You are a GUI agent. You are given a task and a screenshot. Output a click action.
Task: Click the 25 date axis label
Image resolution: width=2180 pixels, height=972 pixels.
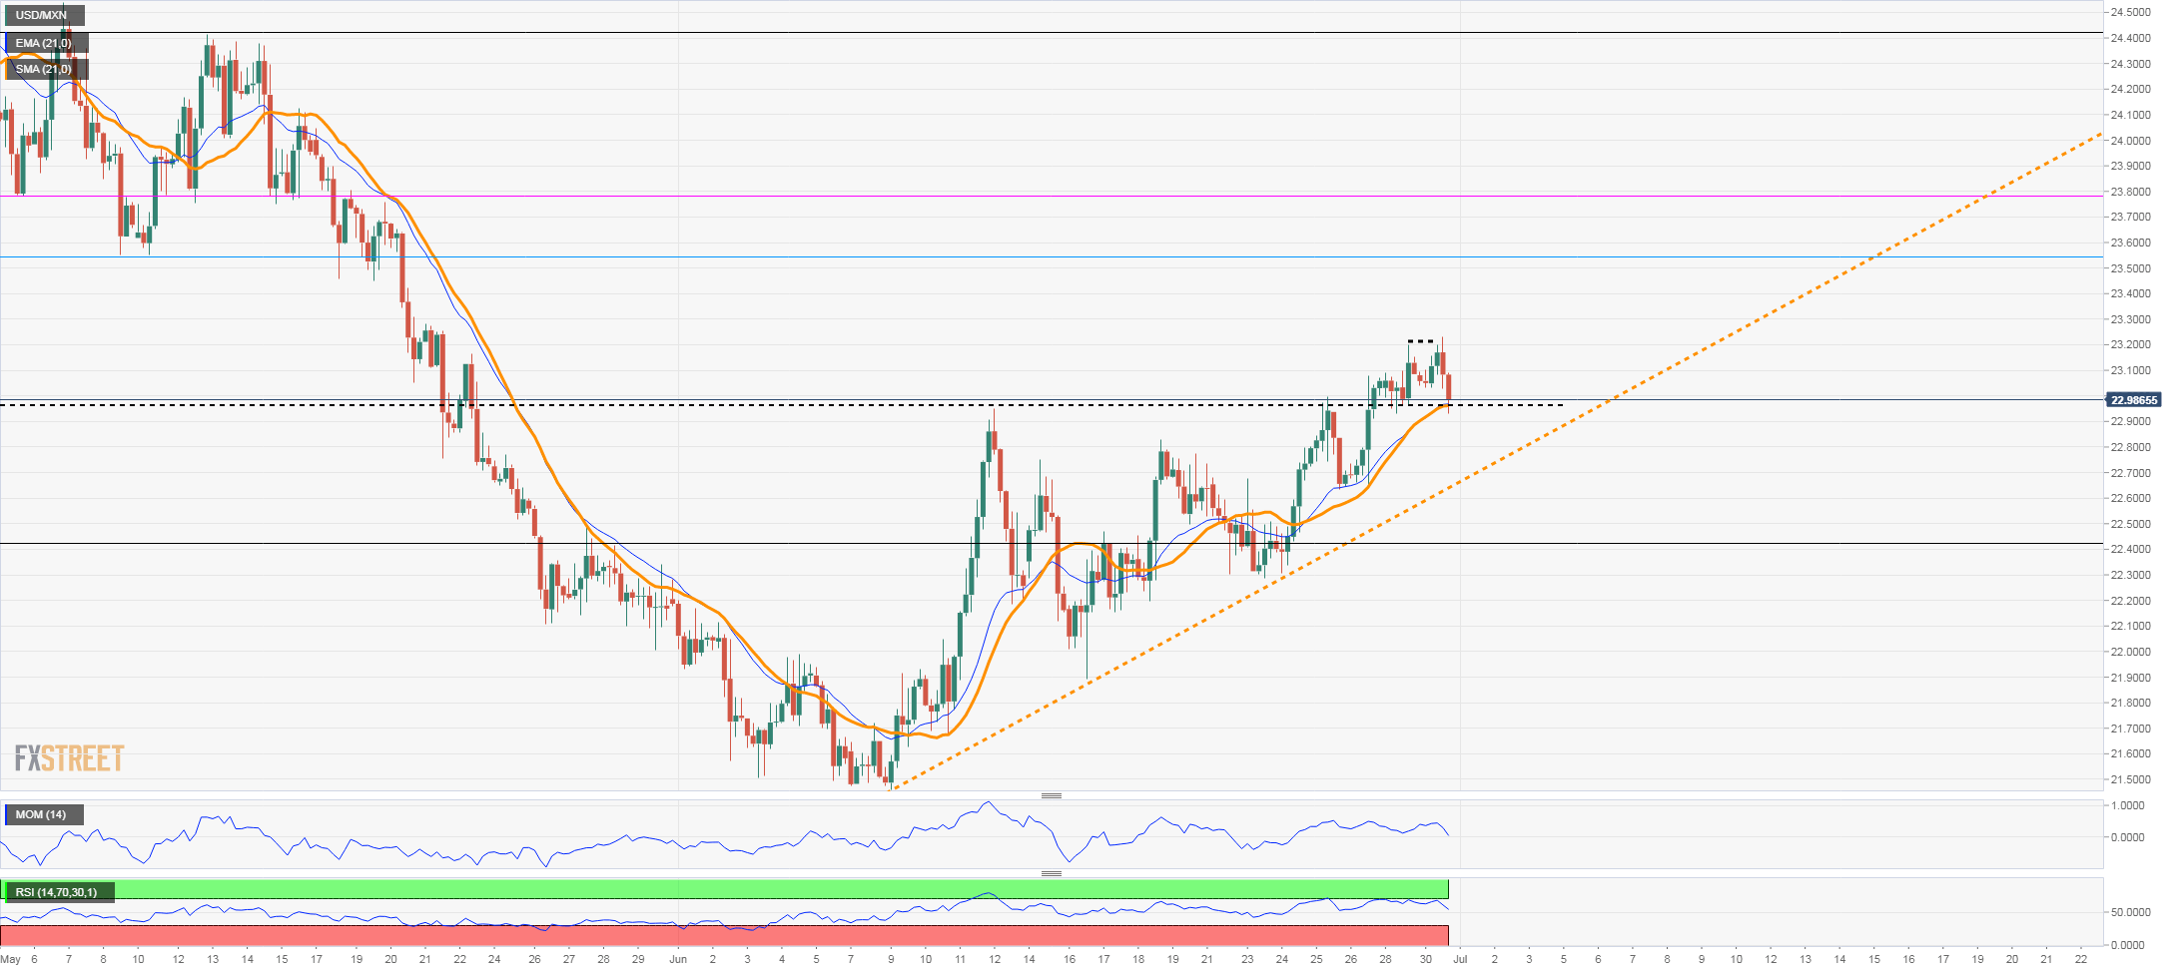(1316, 960)
